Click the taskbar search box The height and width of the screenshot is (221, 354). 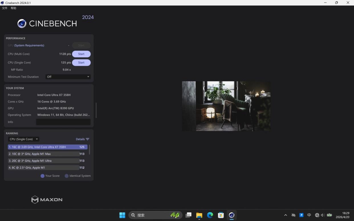pos(155,215)
